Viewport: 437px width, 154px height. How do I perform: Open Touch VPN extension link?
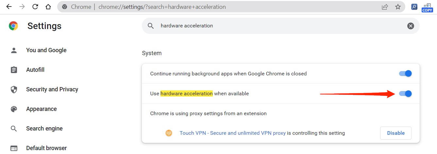[232, 133]
